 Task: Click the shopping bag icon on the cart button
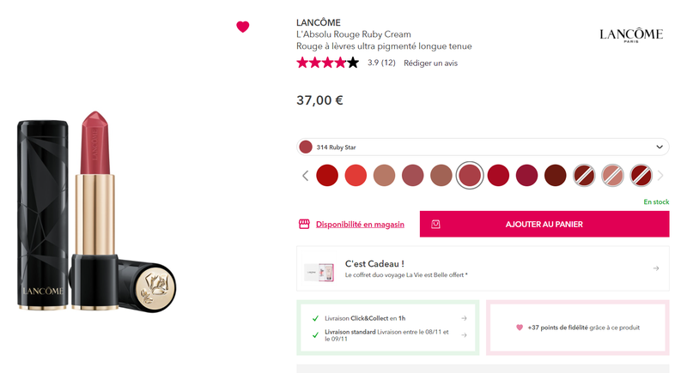click(436, 224)
